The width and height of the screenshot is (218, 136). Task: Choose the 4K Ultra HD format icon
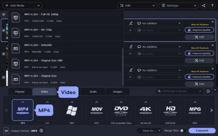click(x=146, y=110)
